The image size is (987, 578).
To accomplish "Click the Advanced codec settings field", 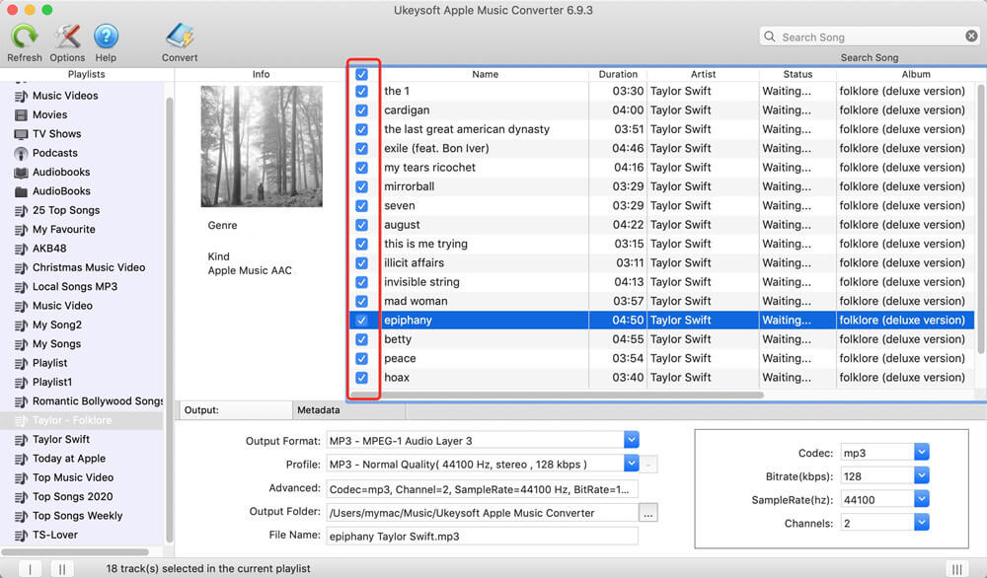I will pos(483,489).
